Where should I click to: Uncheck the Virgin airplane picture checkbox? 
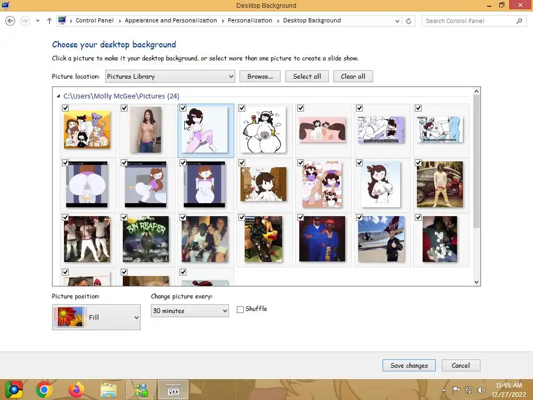click(x=359, y=217)
